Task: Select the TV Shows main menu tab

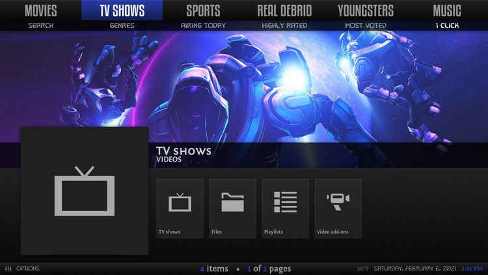Action: [x=122, y=10]
